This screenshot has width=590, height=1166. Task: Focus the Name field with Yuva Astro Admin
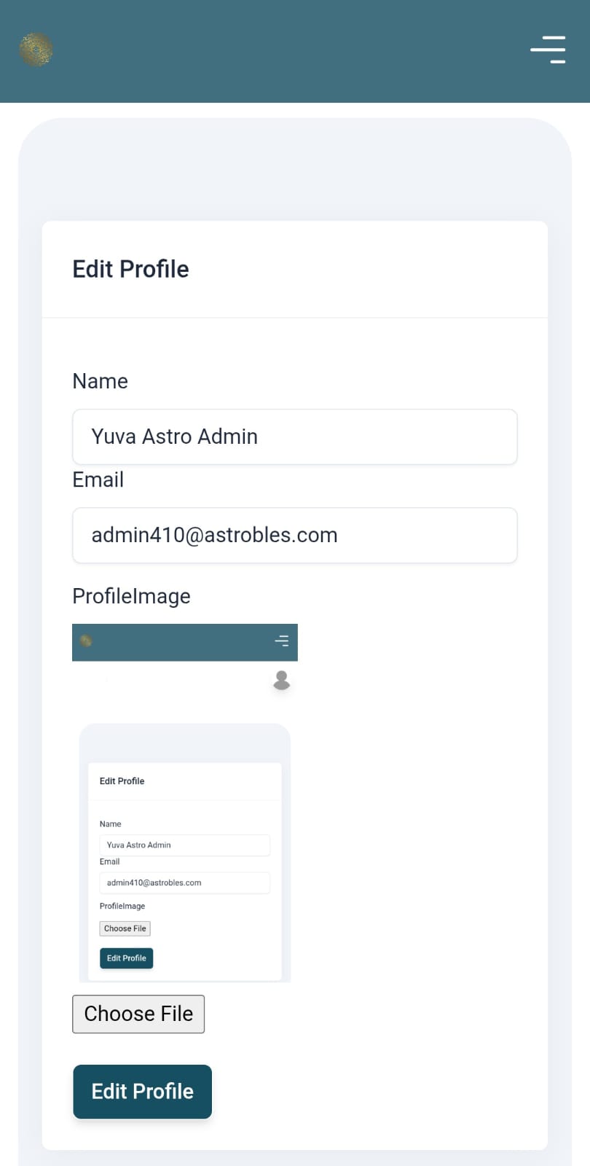(x=295, y=437)
